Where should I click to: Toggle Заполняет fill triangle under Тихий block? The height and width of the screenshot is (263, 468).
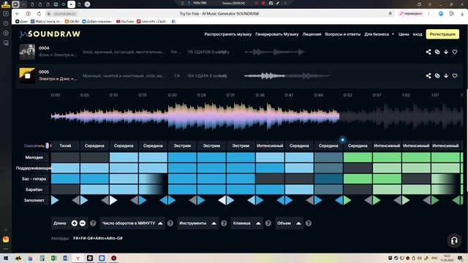[54, 200]
